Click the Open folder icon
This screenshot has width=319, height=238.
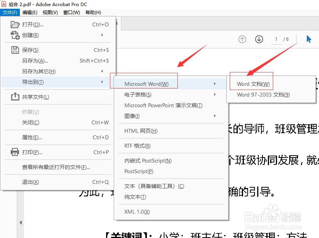point(15,24)
